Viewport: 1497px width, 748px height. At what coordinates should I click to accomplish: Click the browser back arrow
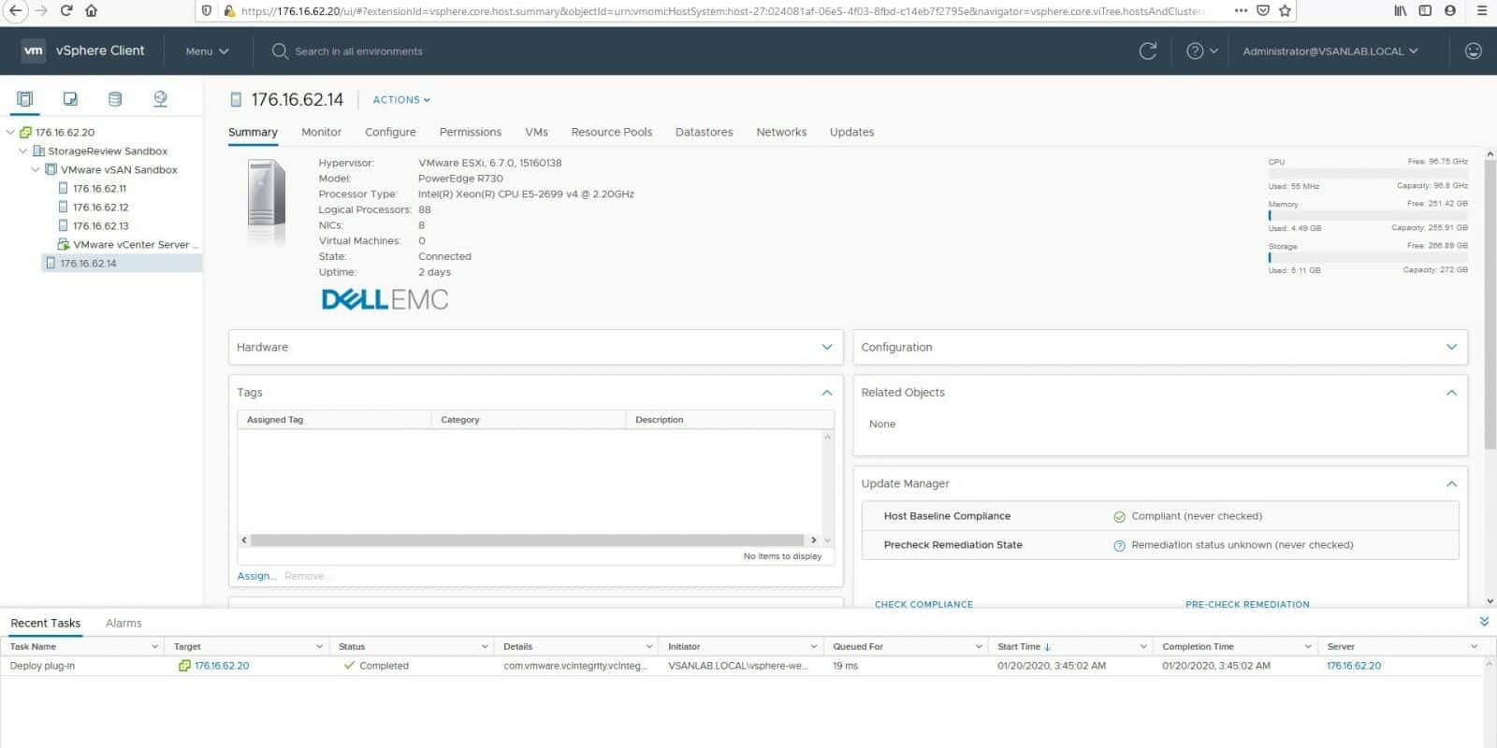(15, 11)
